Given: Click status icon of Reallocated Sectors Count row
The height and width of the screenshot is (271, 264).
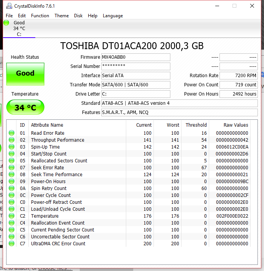Looking at the screenshot, I should tap(12, 160).
